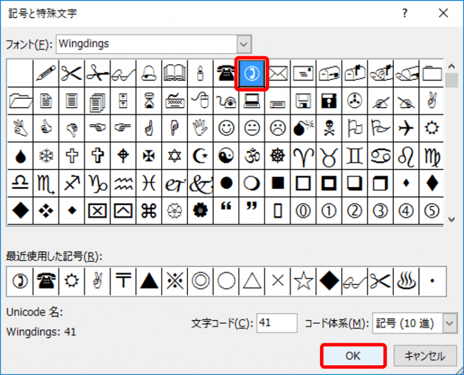Select recent hot springs symbol
The height and width of the screenshot is (375, 464).
406,281
